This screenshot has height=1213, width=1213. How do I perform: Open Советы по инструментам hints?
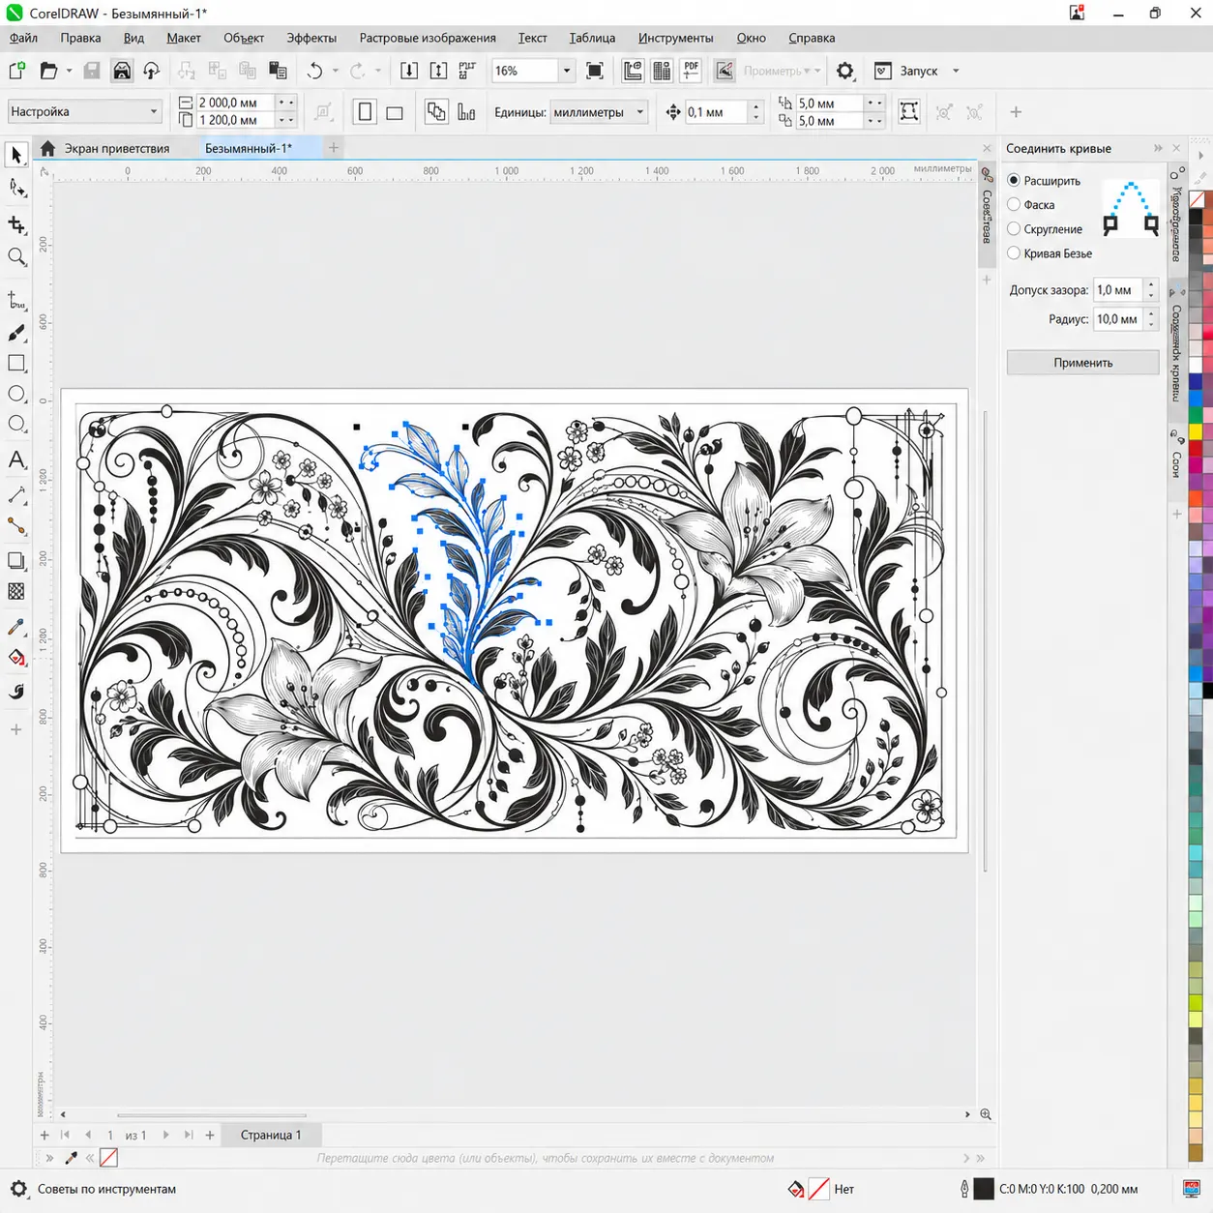tap(106, 1189)
